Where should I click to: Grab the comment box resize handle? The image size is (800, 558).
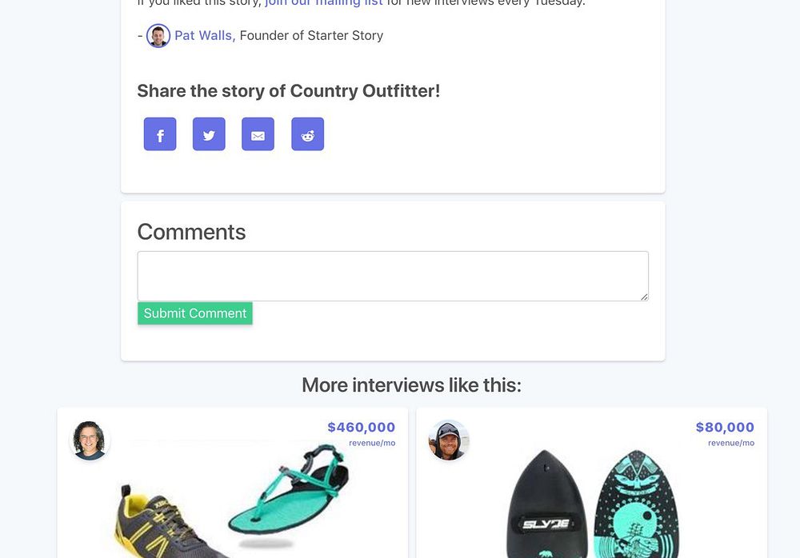[x=644, y=297]
